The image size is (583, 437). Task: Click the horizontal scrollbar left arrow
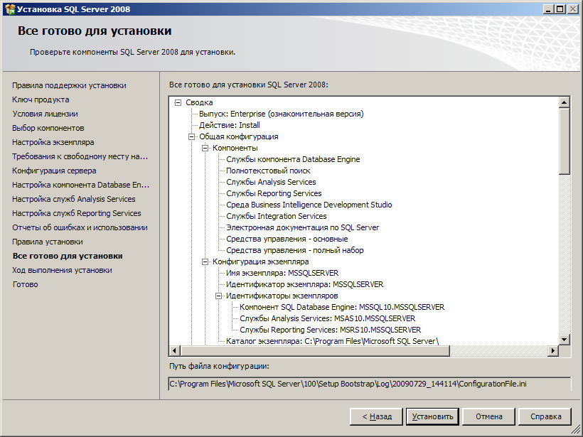175,350
